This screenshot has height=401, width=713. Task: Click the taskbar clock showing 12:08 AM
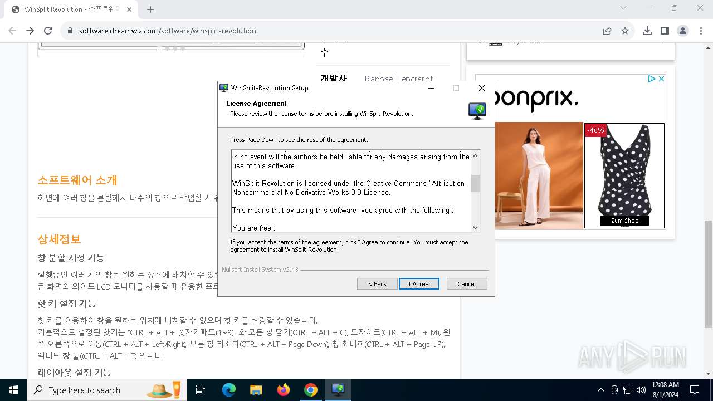[x=665, y=390]
